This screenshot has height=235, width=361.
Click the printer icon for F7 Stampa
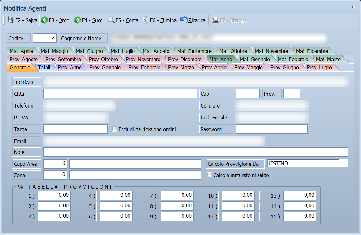216,20
